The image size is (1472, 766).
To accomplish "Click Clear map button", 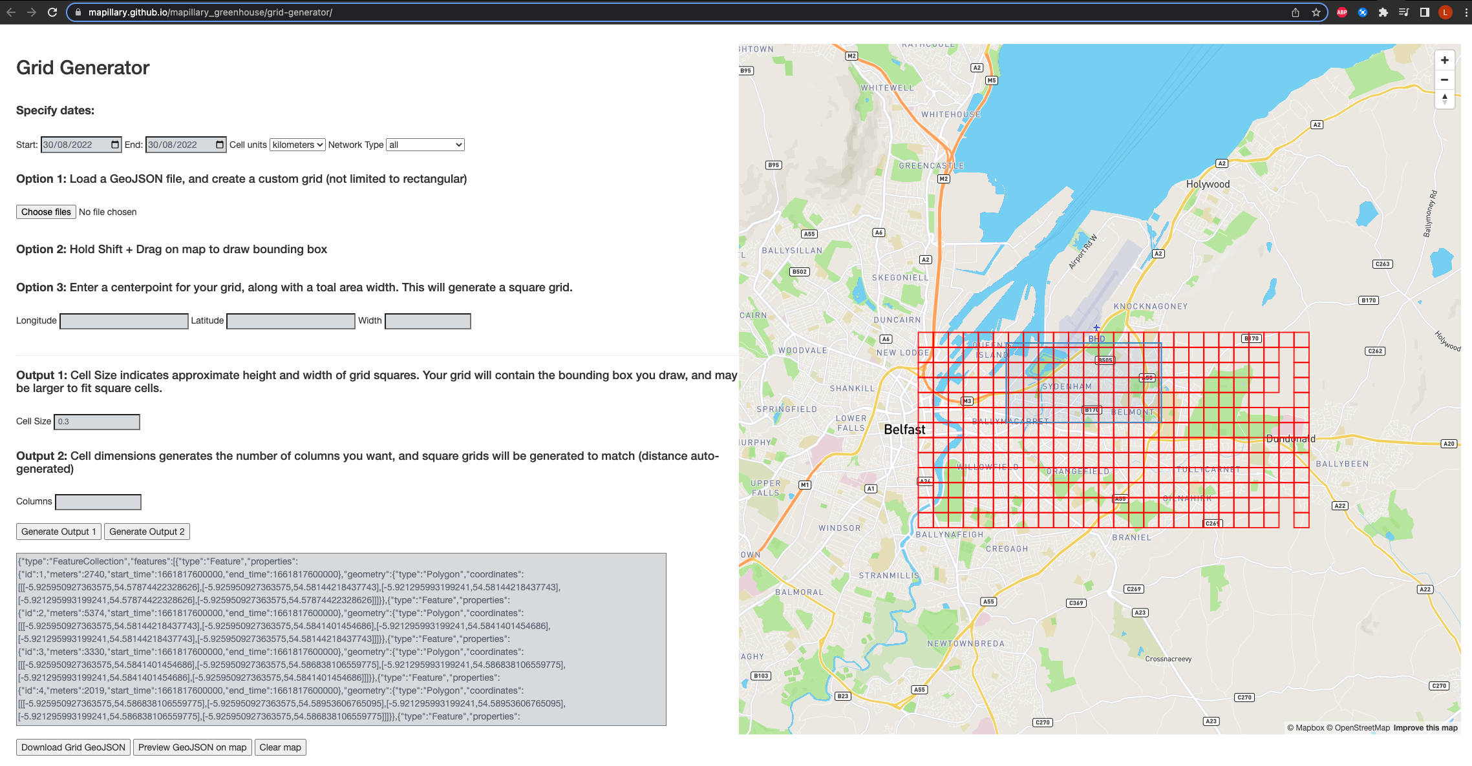I will [x=280, y=747].
